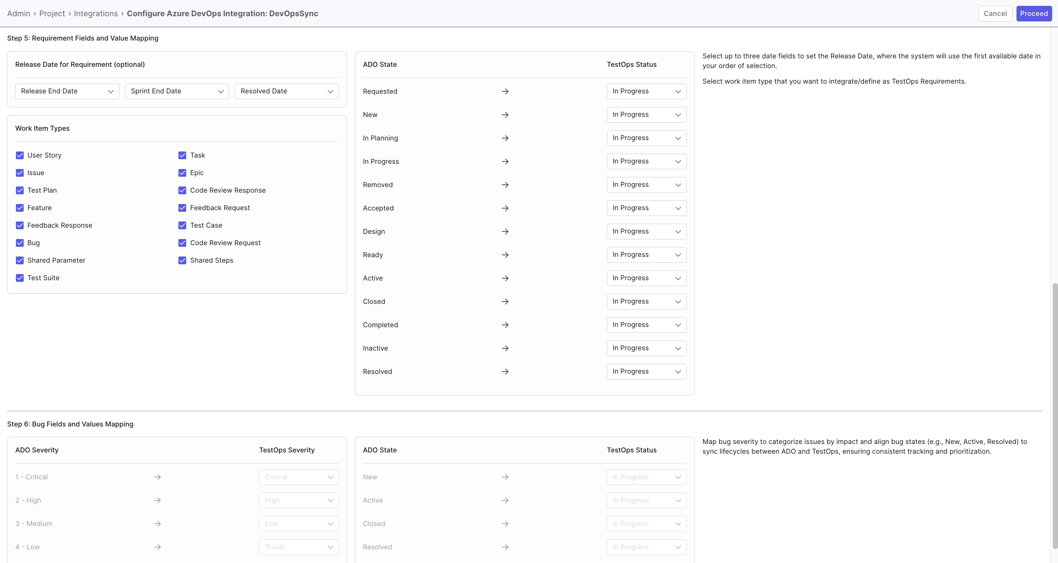Open the Low severity dropdown for 3 - Medium
This screenshot has width=1058, height=563.
point(299,523)
